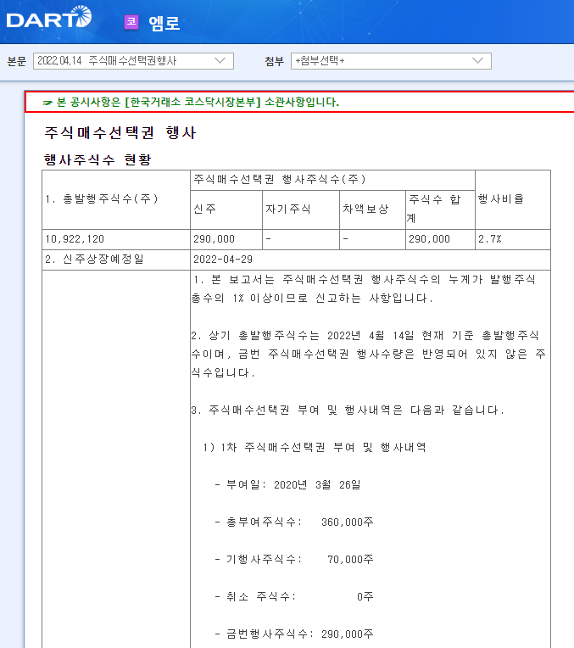574x648 pixels.
Task: Click the 본문 label
Action: click(x=17, y=61)
